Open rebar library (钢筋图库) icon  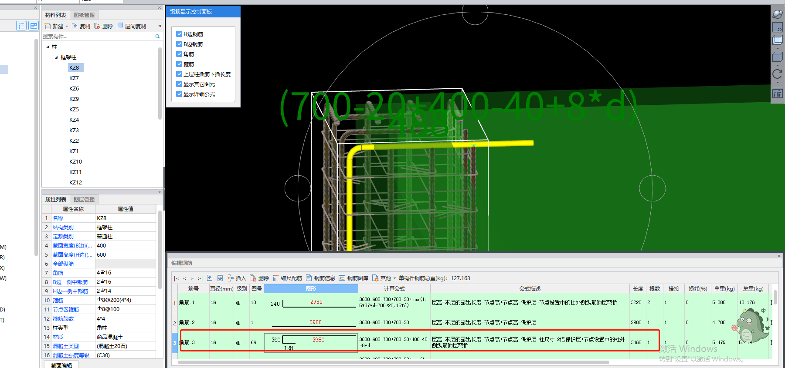(342, 278)
